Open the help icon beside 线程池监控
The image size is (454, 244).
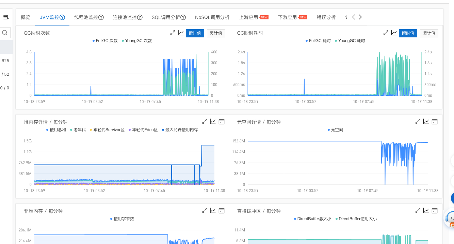coord(101,17)
